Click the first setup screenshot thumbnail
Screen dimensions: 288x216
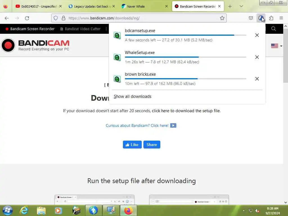94,200
